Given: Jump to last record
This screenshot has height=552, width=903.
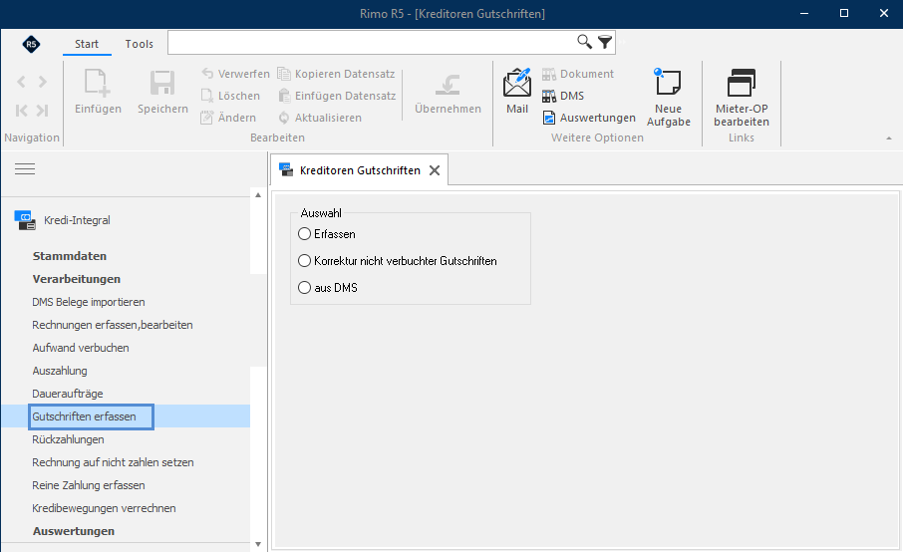Looking at the screenshot, I should tap(42, 111).
